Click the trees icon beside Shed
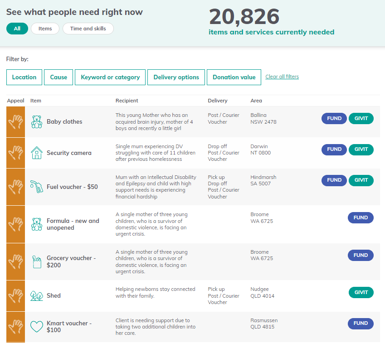Viewport: 385px width, 343px height. (x=37, y=295)
